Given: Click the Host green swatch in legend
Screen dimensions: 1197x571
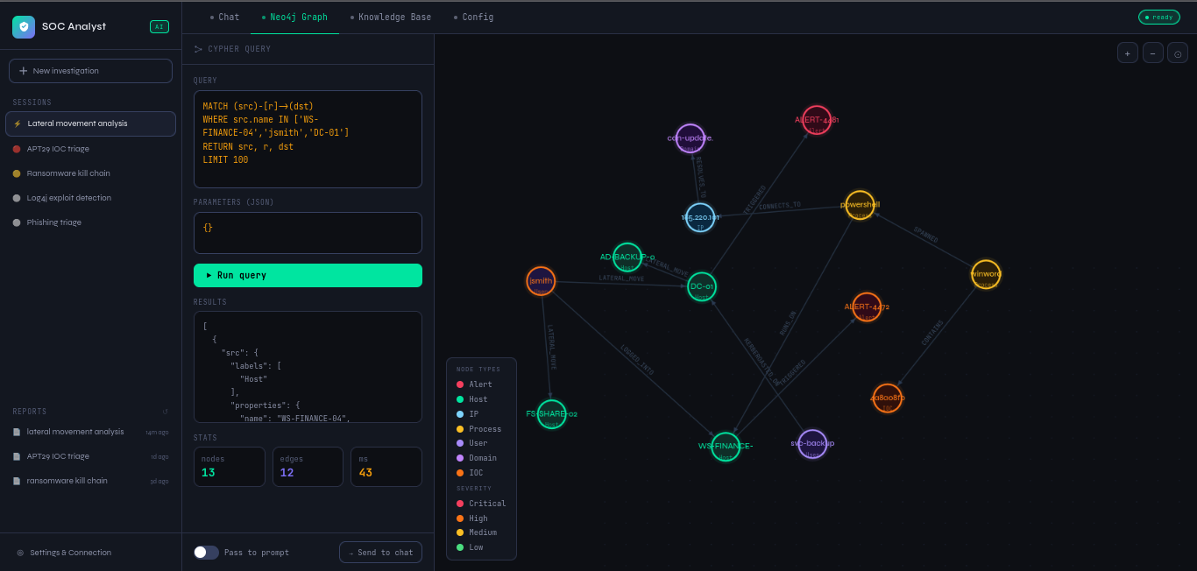Looking at the screenshot, I should click(x=460, y=399).
